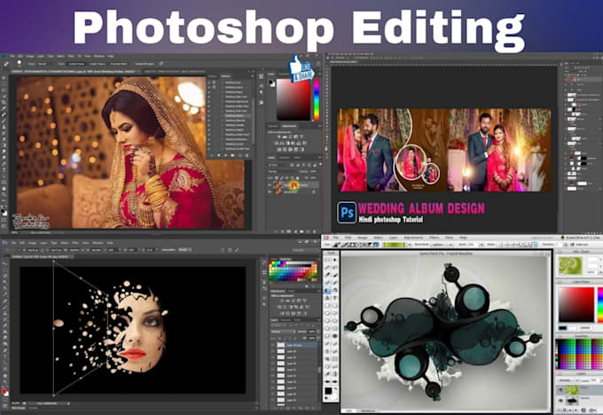Viewport: 603px width, 415px height.
Task: Select the Type tool in bridal photo window
Action: point(4,169)
